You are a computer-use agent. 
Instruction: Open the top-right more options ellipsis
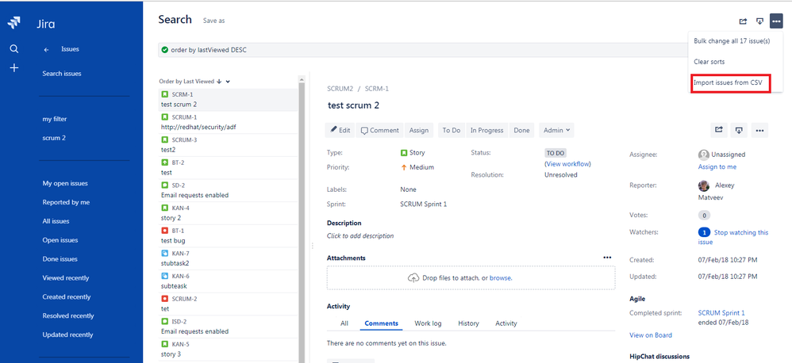776,21
